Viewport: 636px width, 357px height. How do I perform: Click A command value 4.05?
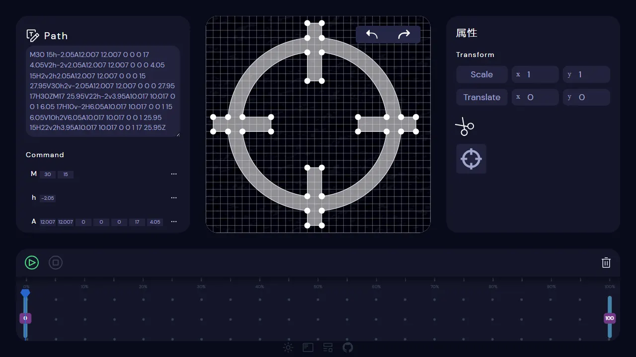pos(155,222)
